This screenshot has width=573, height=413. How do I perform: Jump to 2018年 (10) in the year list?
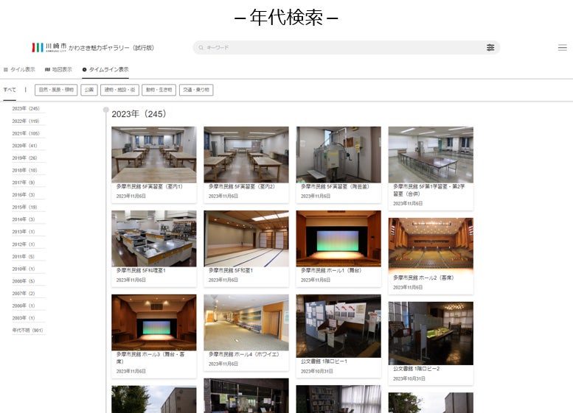pos(25,170)
